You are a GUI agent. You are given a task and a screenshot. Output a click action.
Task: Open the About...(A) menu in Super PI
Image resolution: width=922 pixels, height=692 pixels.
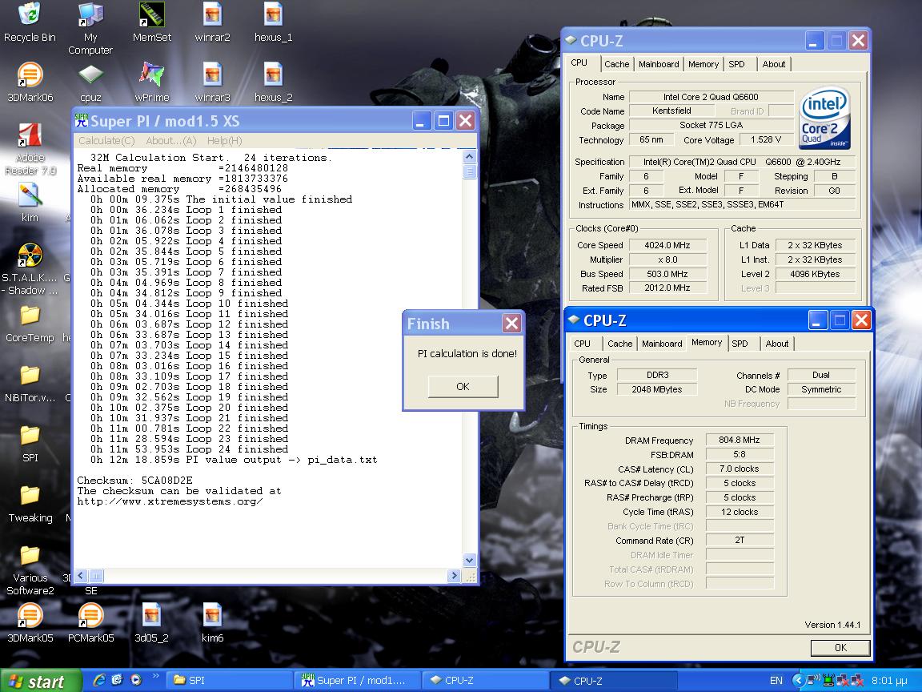click(x=171, y=141)
